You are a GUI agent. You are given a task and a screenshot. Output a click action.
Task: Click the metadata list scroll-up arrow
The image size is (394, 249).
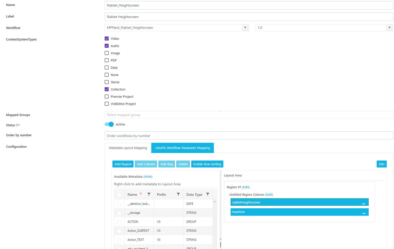215,201
